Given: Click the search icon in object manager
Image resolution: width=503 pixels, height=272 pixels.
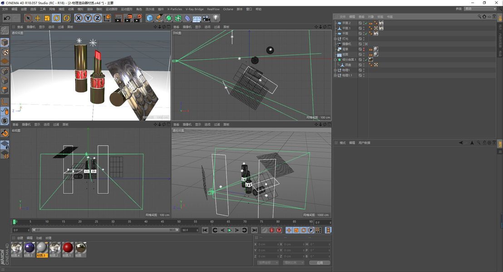Looking at the screenshot, I should (479, 17).
